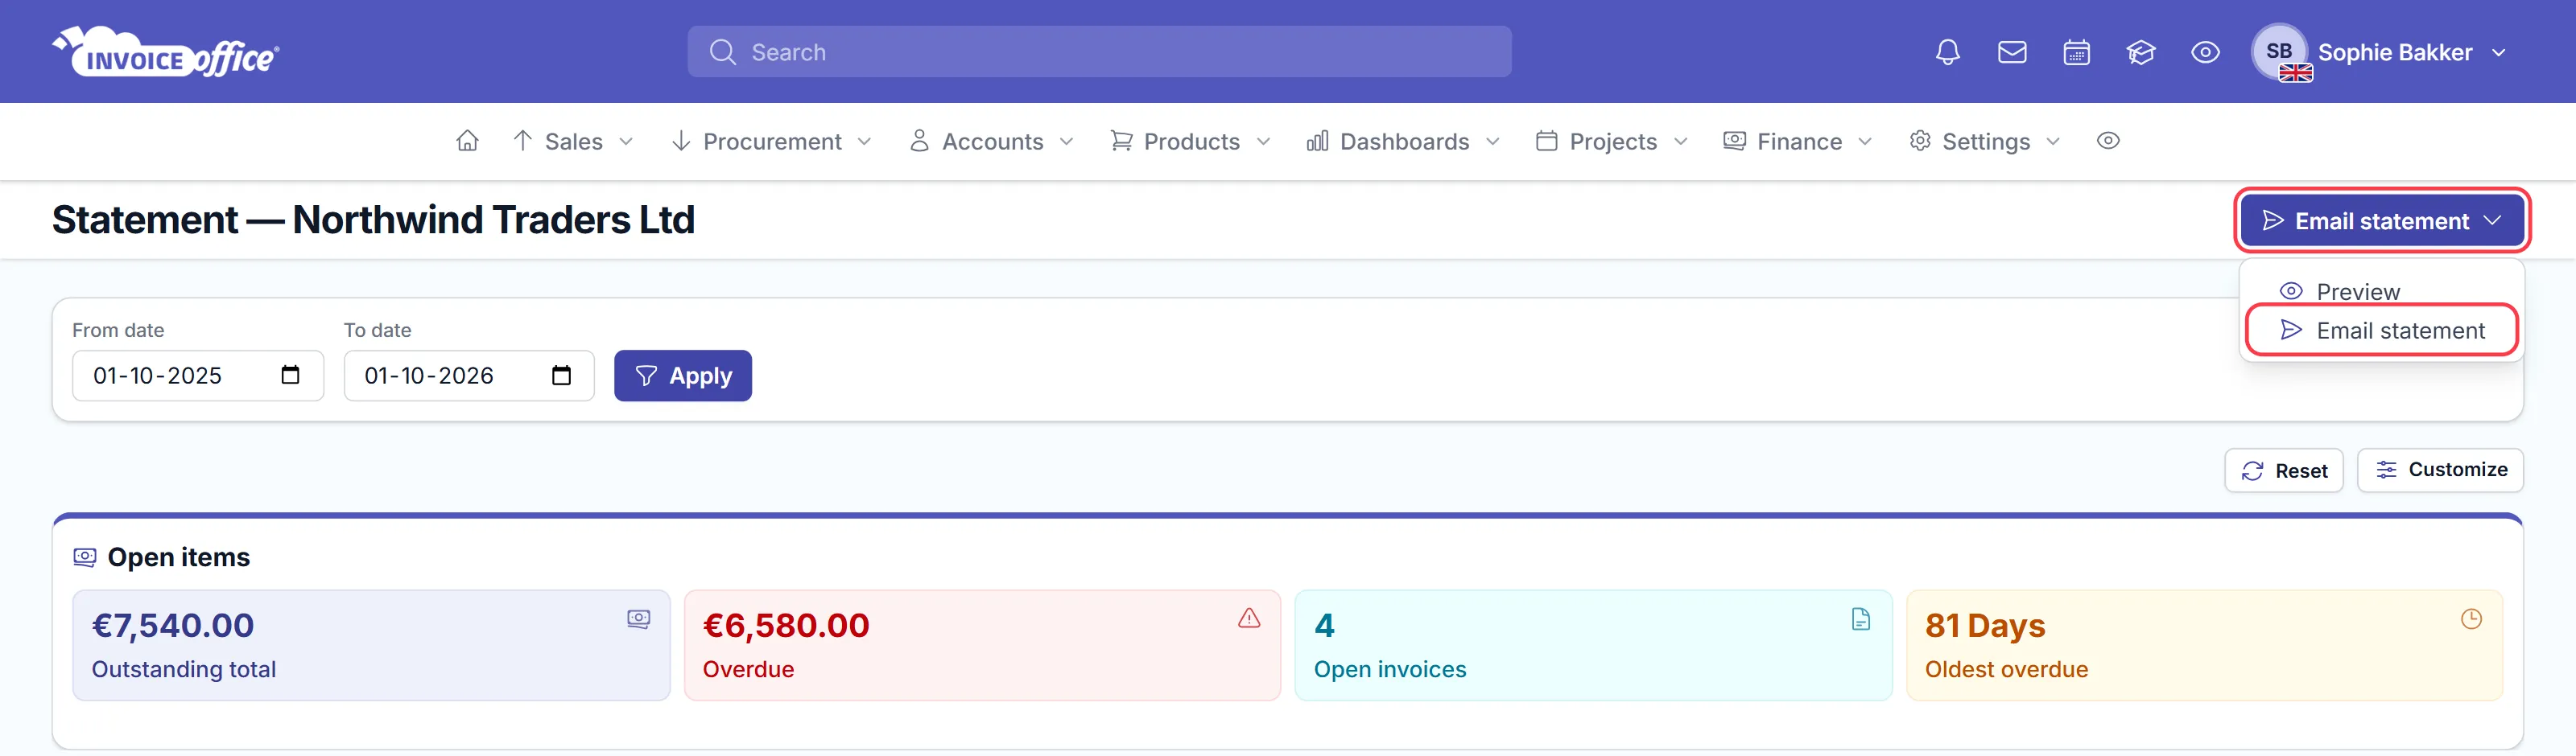Screen dimensions: 2576x756
Task: Click the search magnifier icon
Action: 722,52
